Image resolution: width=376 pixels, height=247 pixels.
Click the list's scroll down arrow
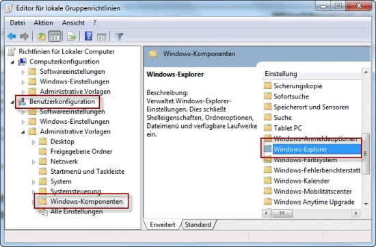[x=366, y=204]
